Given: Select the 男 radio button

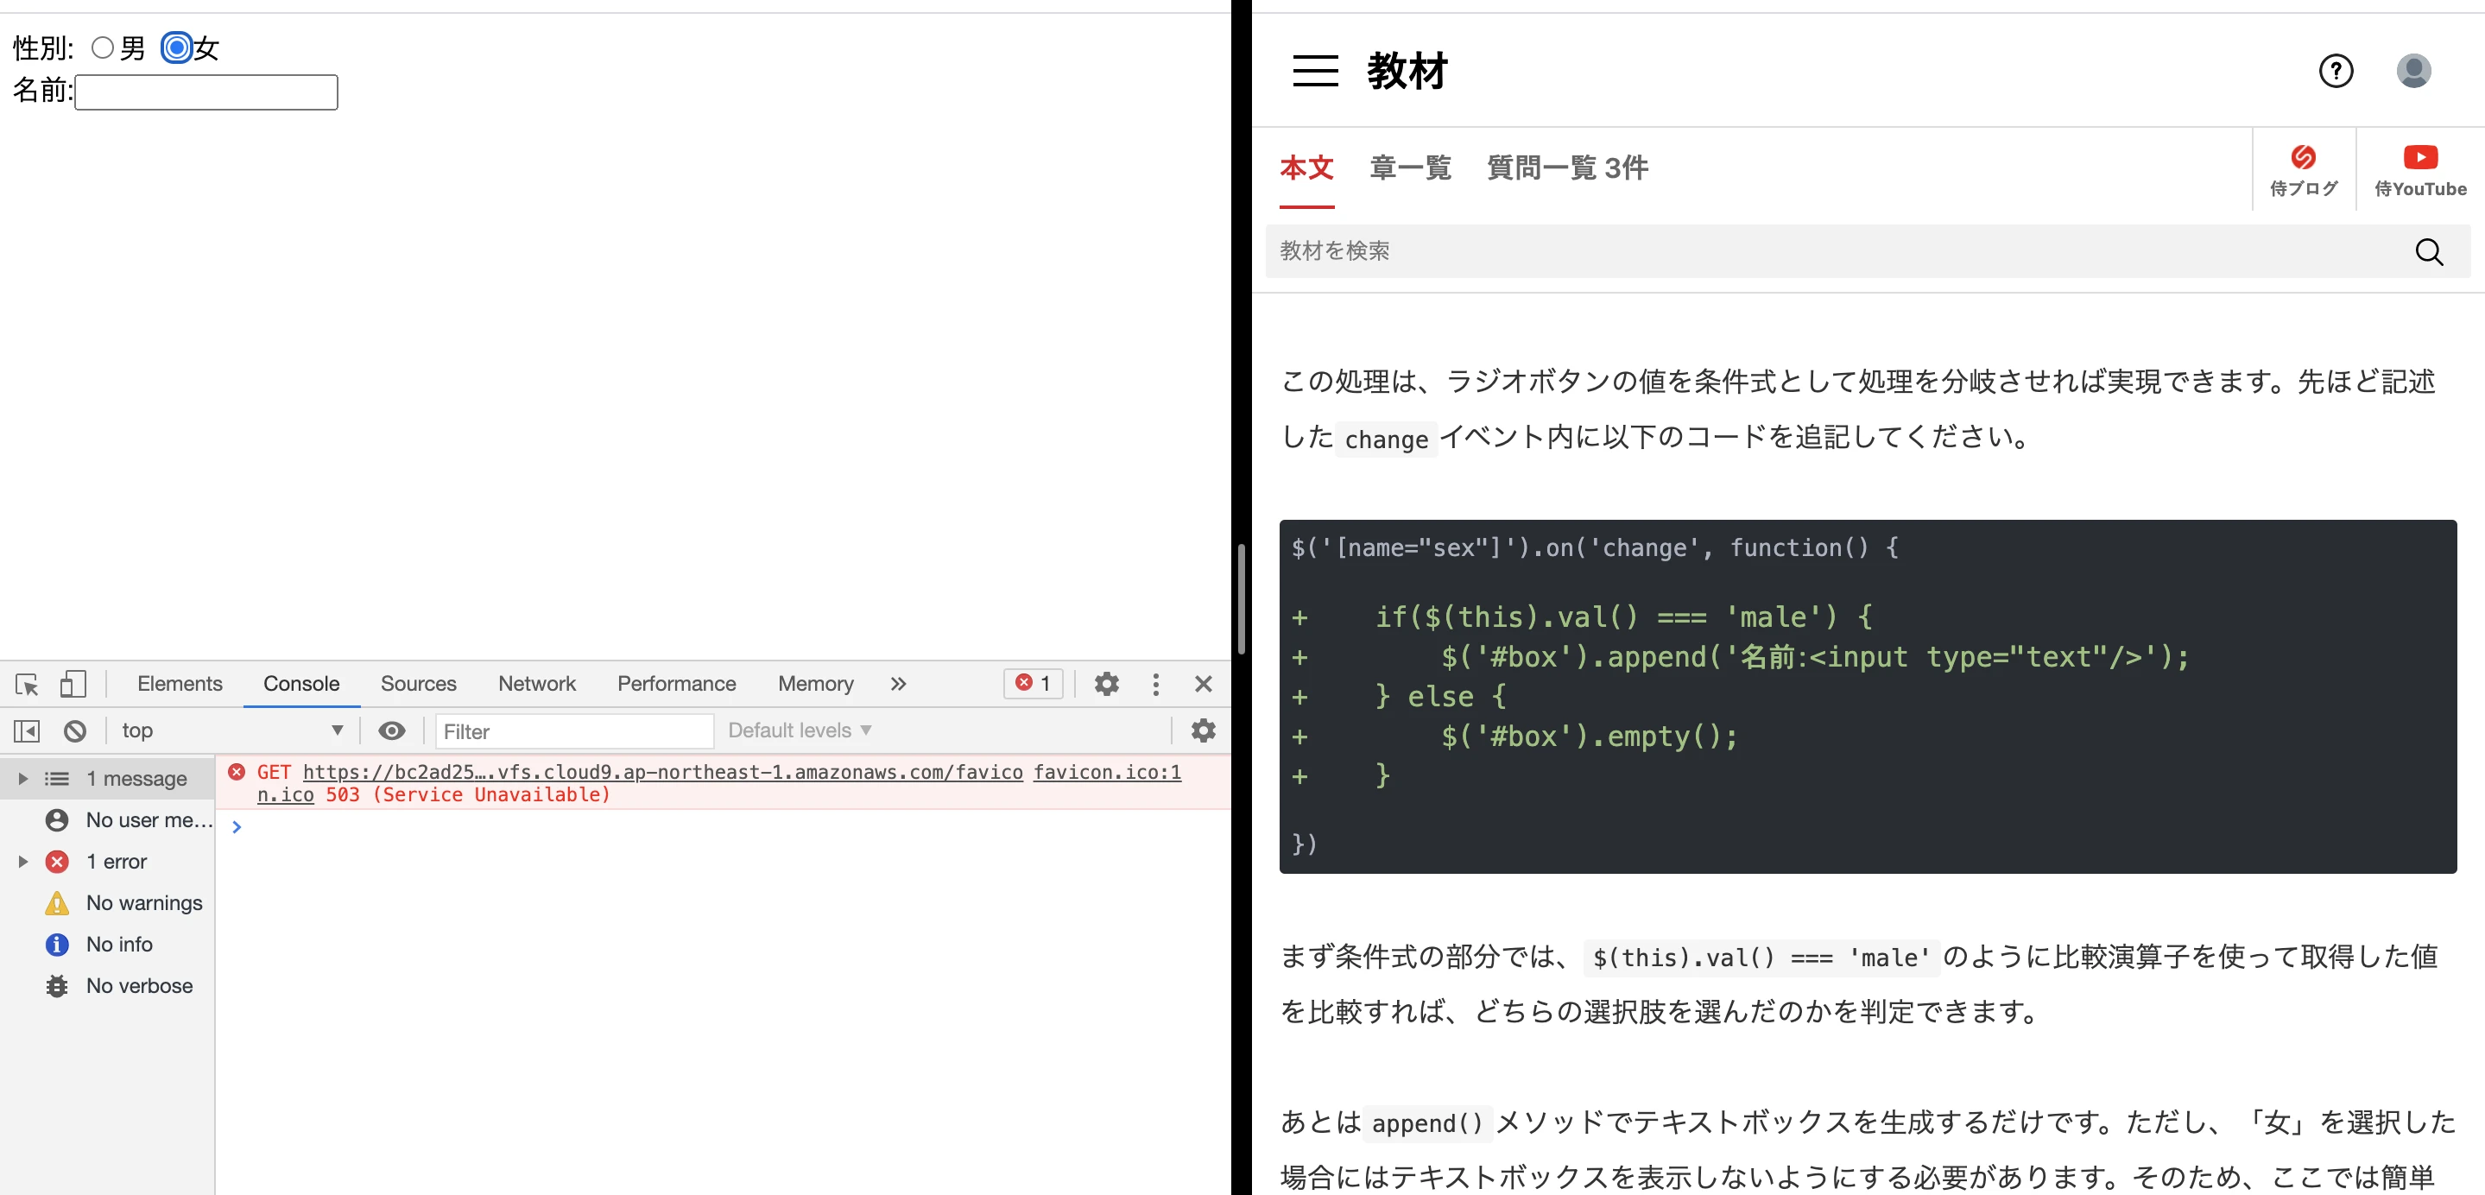Looking at the screenshot, I should click(x=102, y=47).
